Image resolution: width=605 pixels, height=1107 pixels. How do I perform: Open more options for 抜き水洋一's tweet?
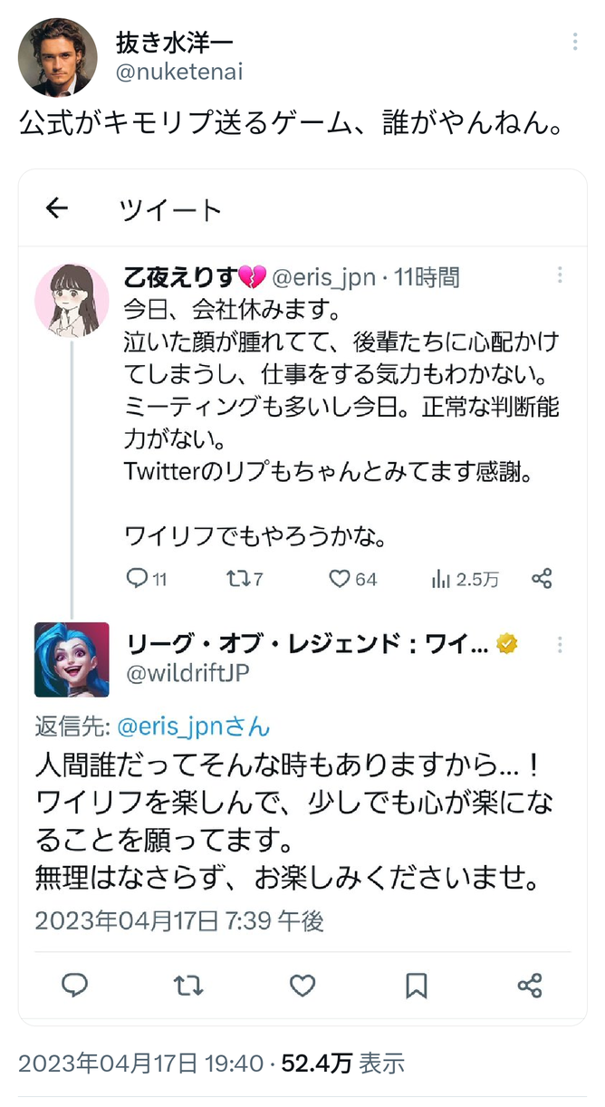coord(574,43)
